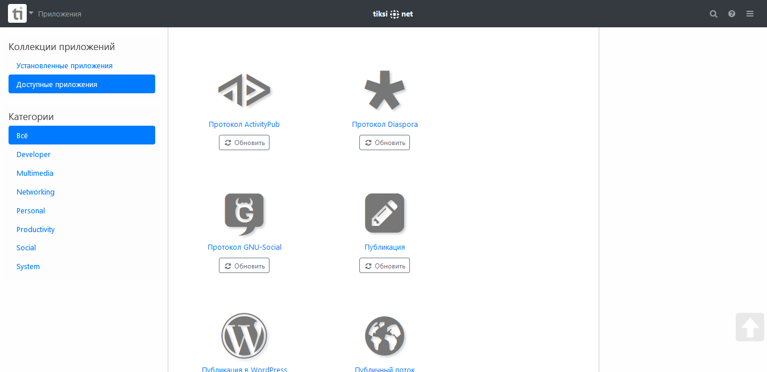Screen dimensions: 767x372
Task: Click Обновить under Протокол GNU-Social
Action: 244,266
